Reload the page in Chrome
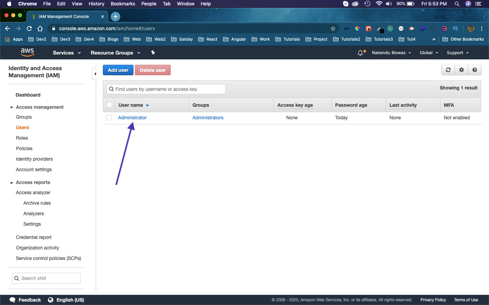489x305 pixels. point(29,28)
